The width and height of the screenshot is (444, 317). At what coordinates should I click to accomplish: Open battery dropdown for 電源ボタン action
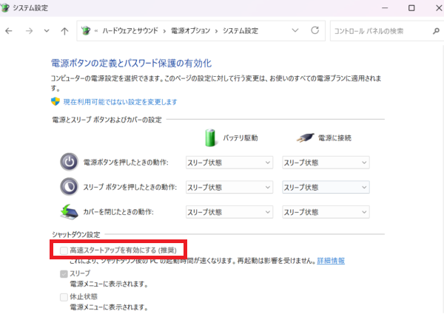pyautogui.click(x=229, y=163)
